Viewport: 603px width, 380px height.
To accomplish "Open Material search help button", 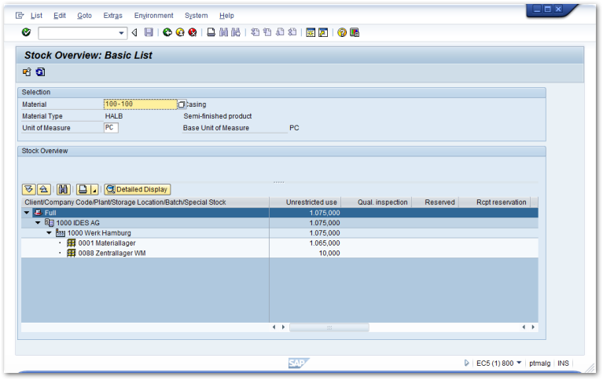I will pos(182,104).
